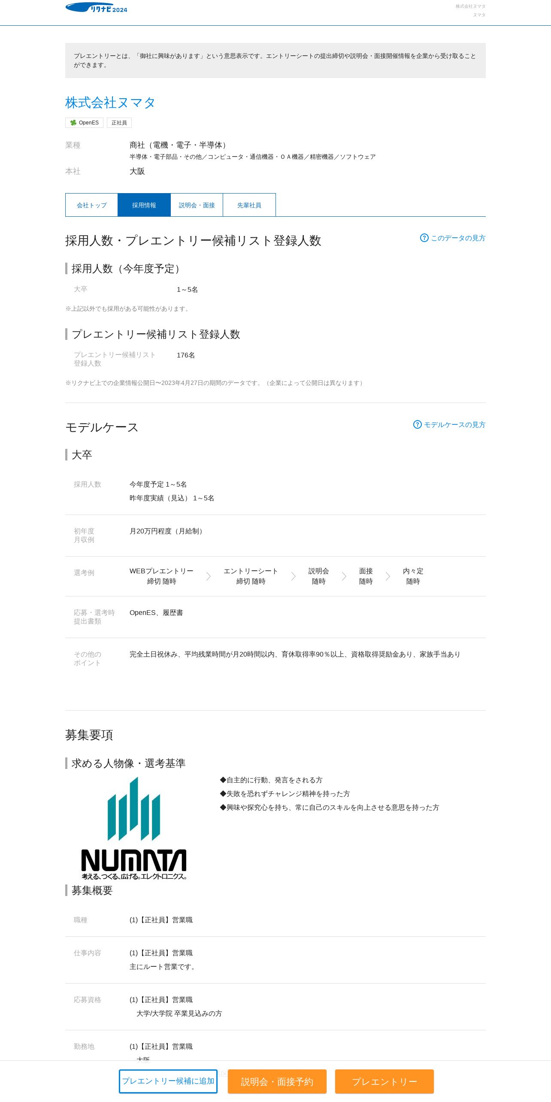Open the 会社トップ tab

point(92,205)
